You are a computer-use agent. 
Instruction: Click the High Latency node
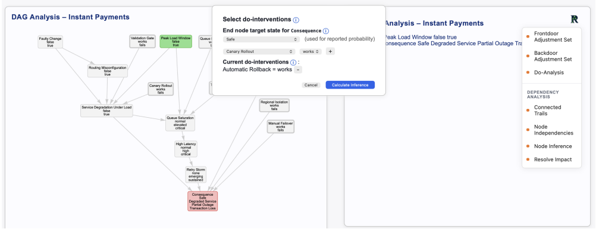[186, 149]
